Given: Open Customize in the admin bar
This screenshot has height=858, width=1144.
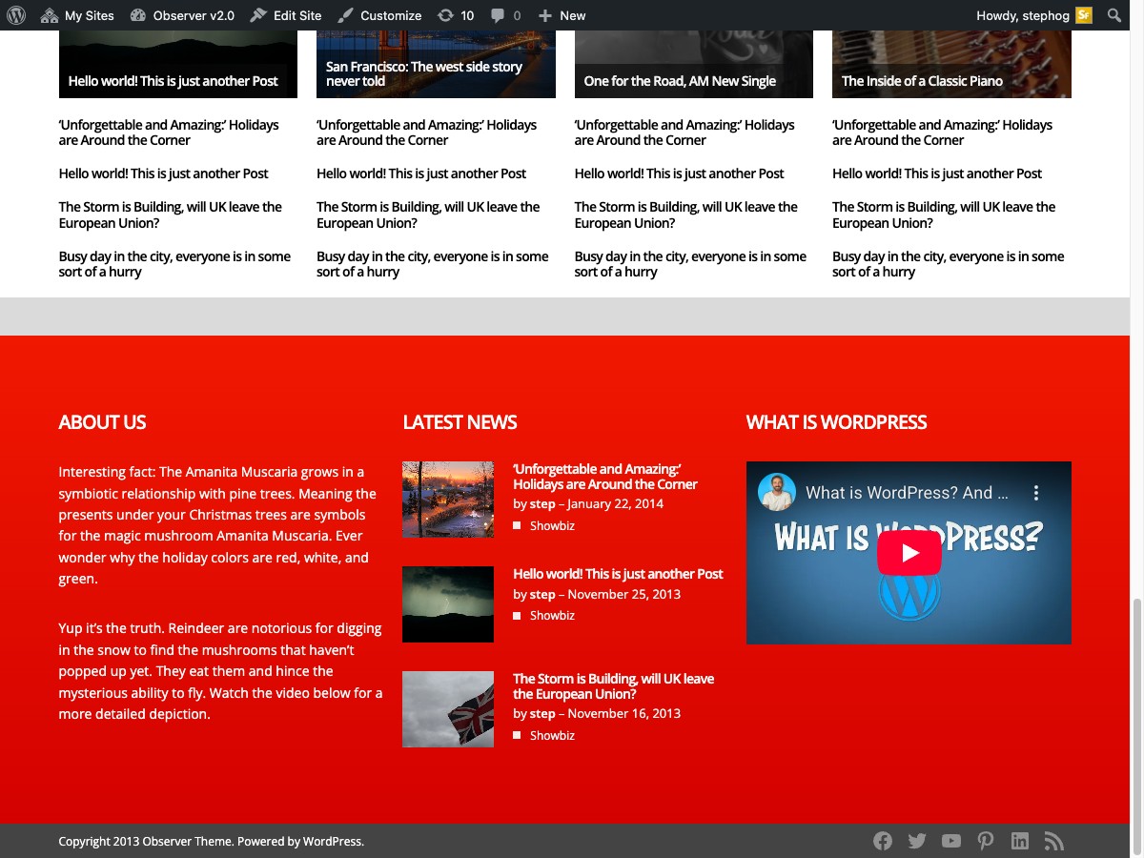Looking at the screenshot, I should 379,15.
